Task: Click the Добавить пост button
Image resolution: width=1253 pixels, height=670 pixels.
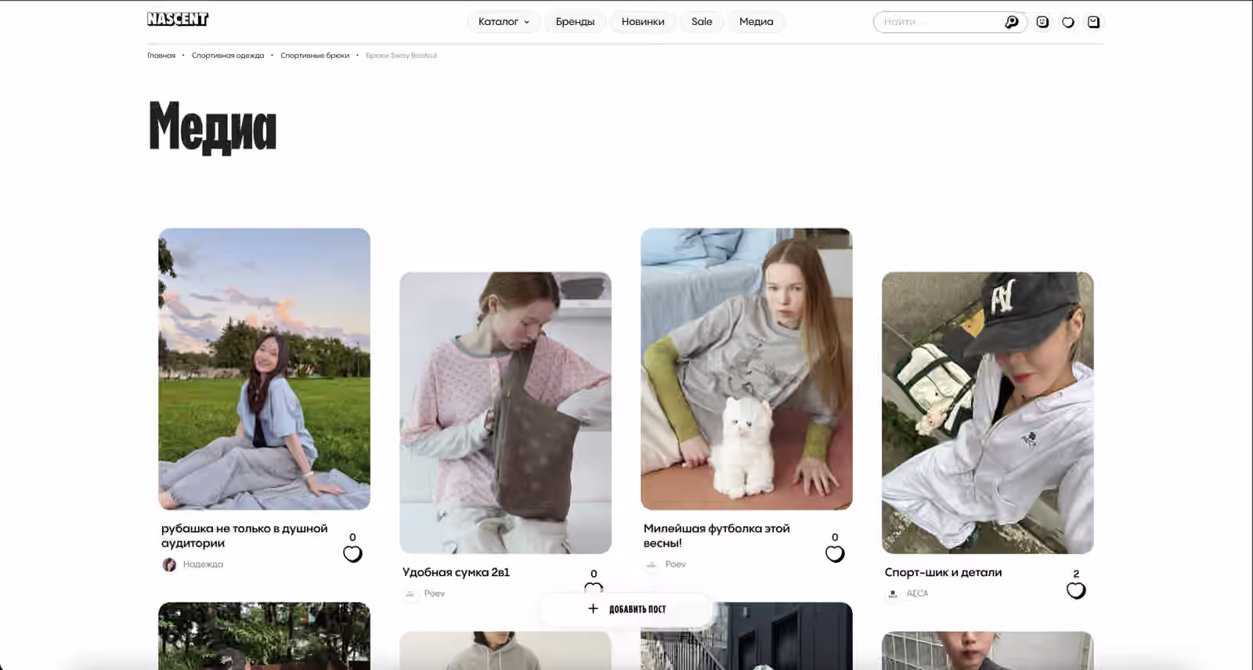Action: [626, 609]
